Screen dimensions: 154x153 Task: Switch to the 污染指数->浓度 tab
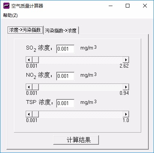click(61, 31)
